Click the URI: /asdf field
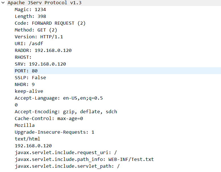The image size is (221, 172). tap(29, 44)
